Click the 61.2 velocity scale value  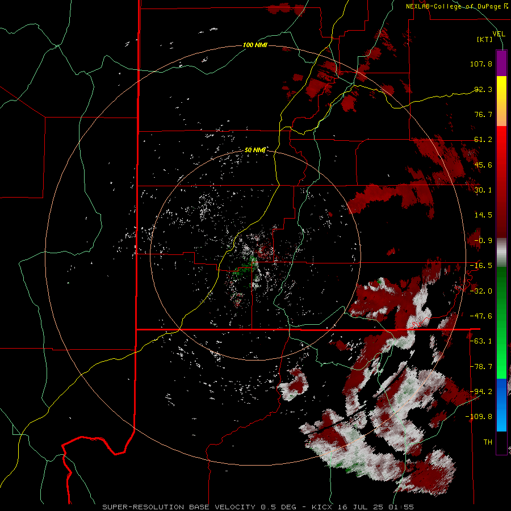click(x=483, y=140)
